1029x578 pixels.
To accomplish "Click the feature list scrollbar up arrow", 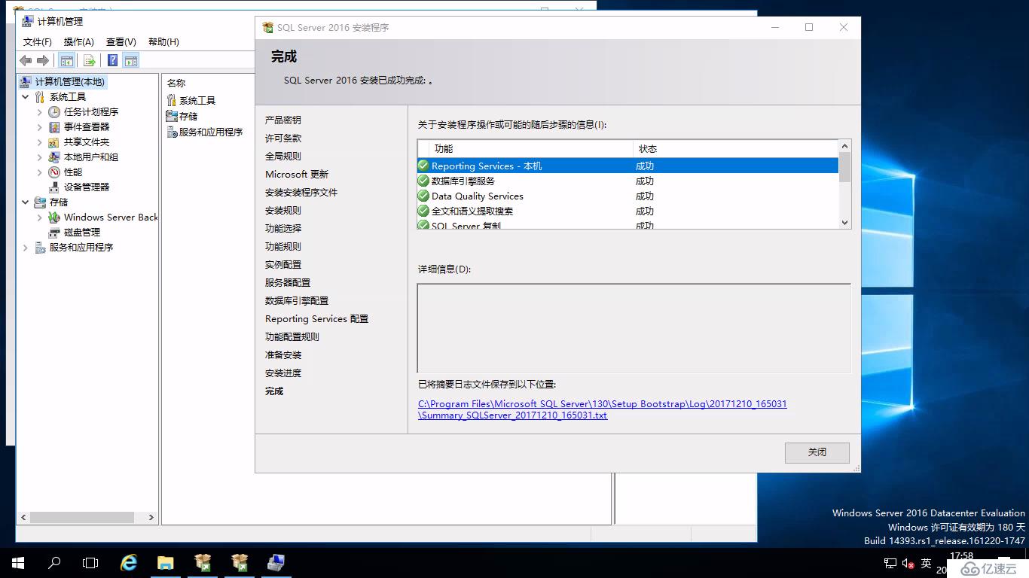I will pyautogui.click(x=844, y=146).
